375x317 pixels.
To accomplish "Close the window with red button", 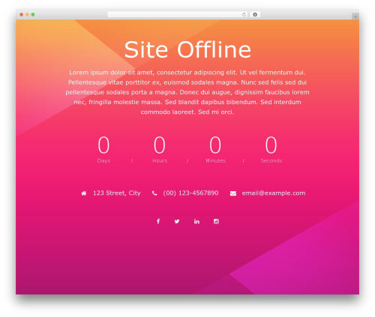I will pyautogui.click(x=22, y=14).
